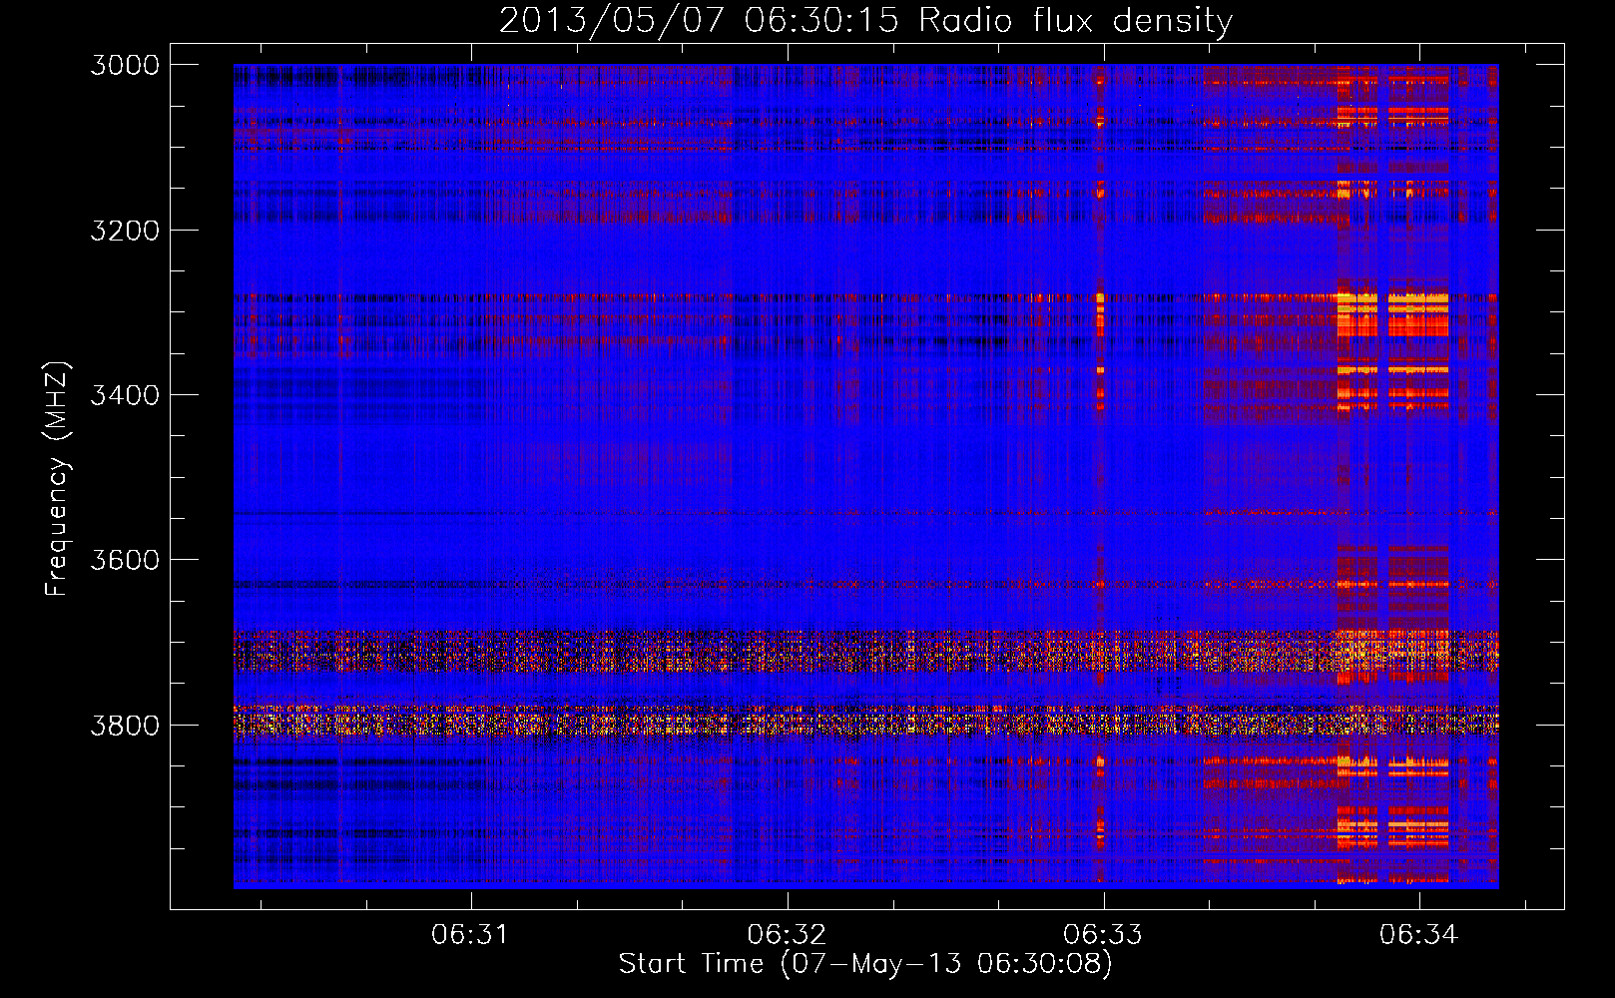This screenshot has height=998, width=1615.
Task: Select the 3400 frequency axis label
Action: click(x=125, y=395)
